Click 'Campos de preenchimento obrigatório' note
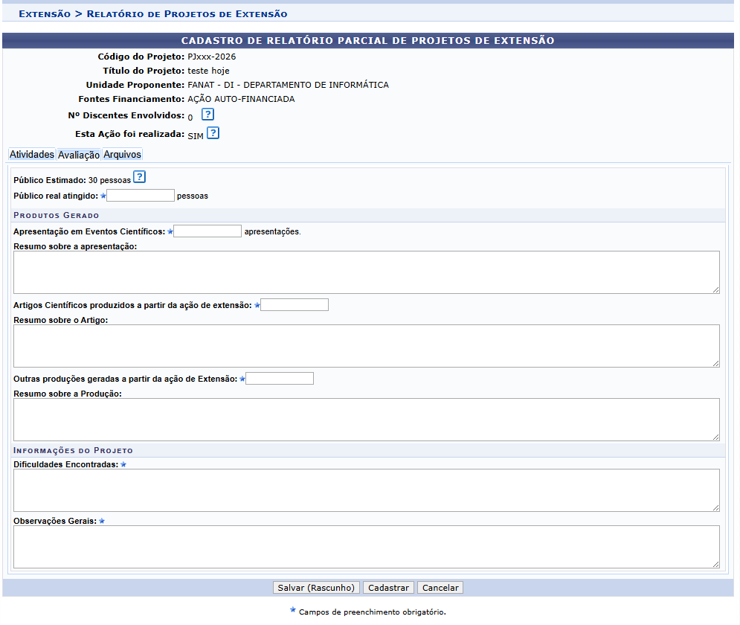Viewport: 740px width, 625px height. click(373, 612)
